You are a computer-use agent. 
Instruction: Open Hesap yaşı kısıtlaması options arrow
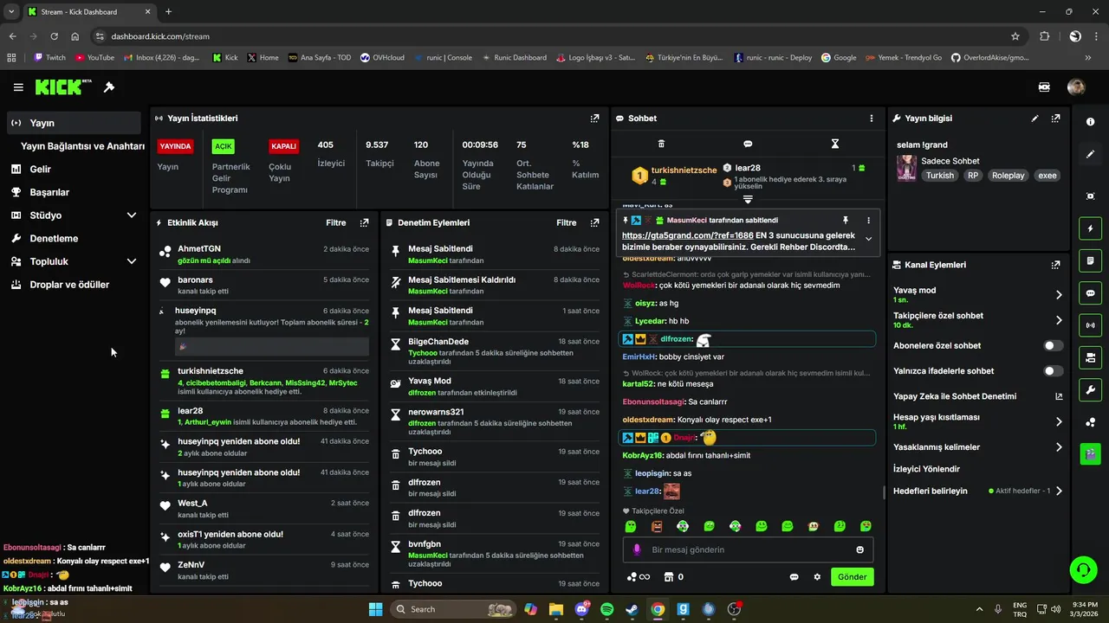click(x=1059, y=422)
